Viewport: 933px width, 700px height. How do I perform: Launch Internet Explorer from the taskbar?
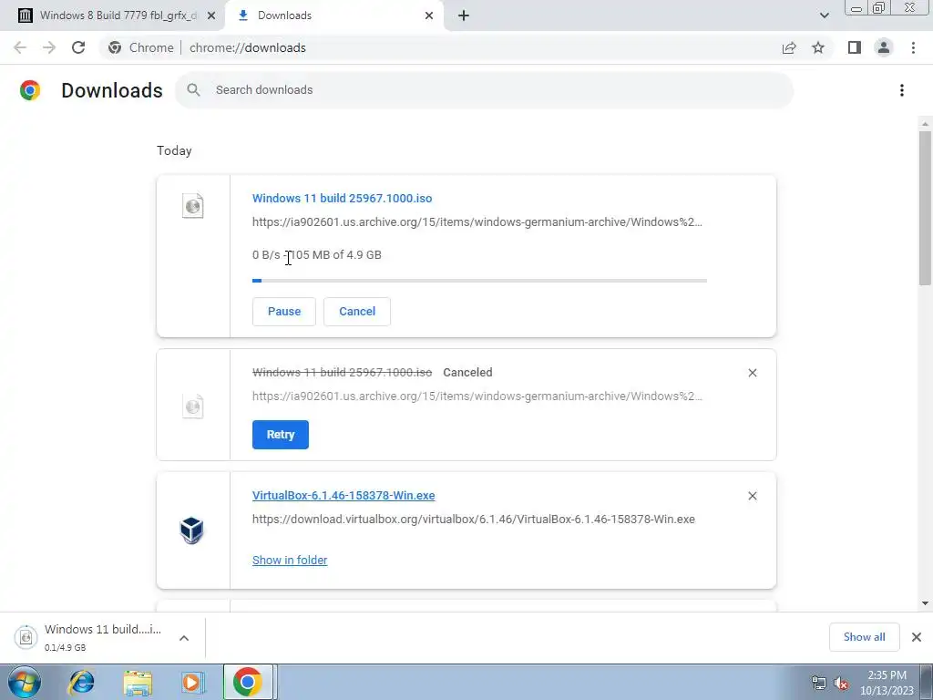pos(81,682)
